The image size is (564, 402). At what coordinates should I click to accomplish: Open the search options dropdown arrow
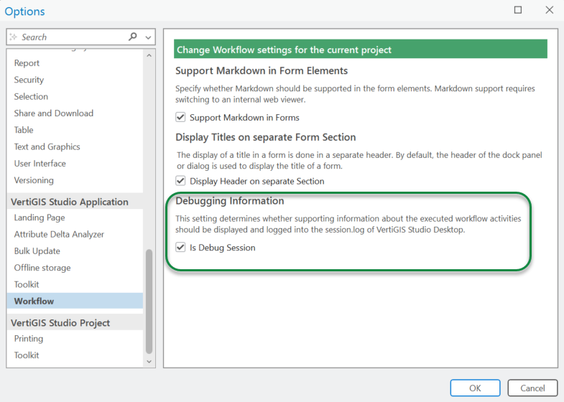(x=148, y=37)
